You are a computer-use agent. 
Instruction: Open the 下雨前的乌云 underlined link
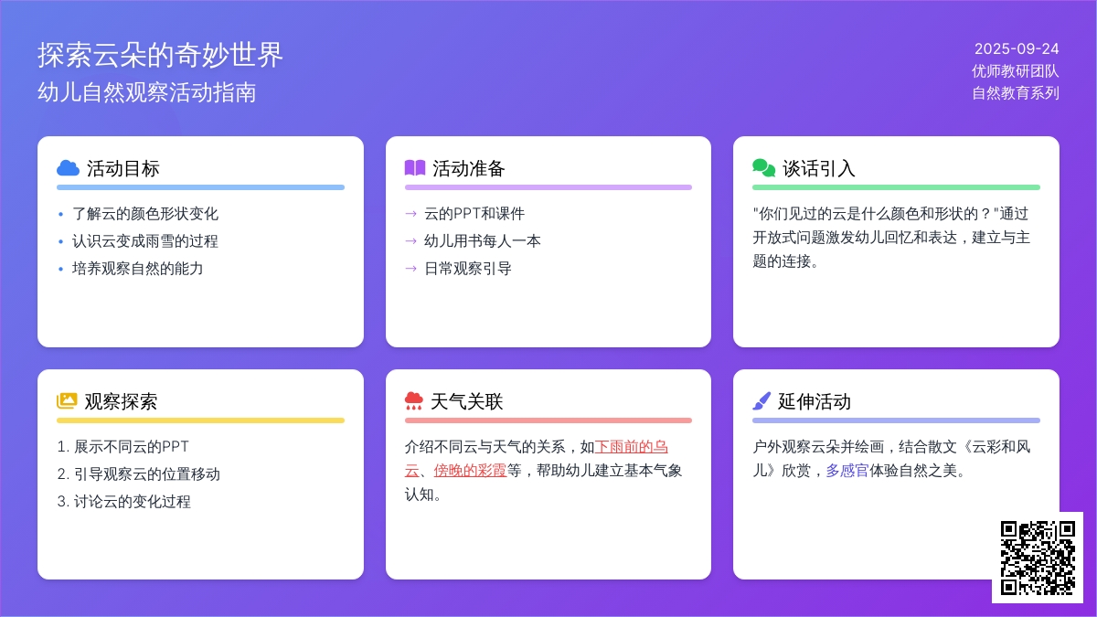[631, 447]
